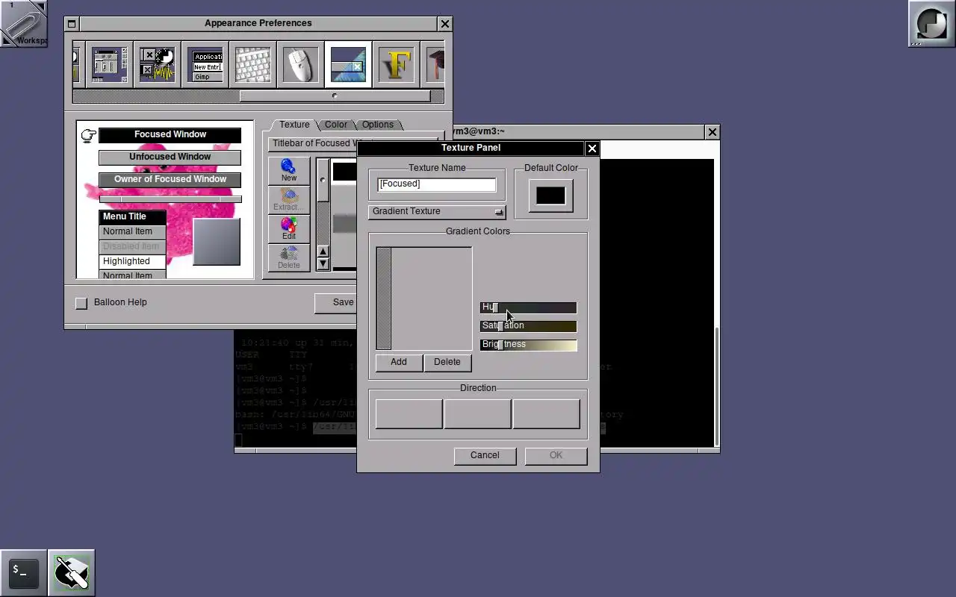Launch the terminal dock icon

point(24,573)
